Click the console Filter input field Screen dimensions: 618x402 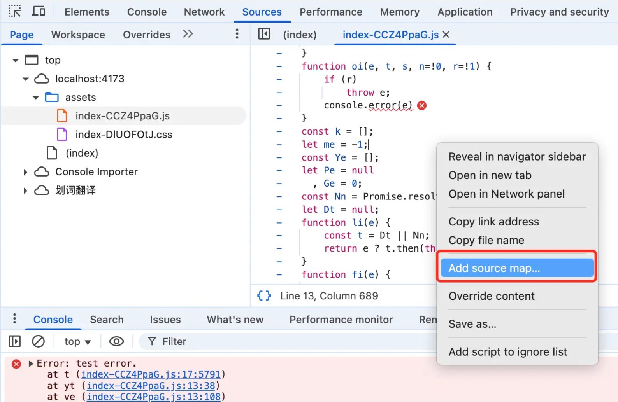coord(288,341)
